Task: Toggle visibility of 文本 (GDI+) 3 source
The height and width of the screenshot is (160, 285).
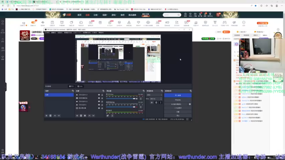Action: [99, 95]
